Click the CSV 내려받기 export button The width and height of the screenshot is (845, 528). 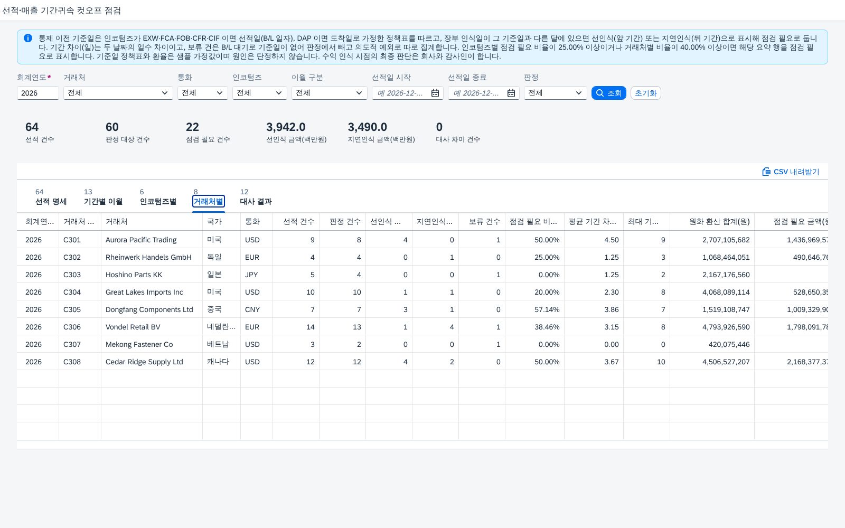[791, 172]
